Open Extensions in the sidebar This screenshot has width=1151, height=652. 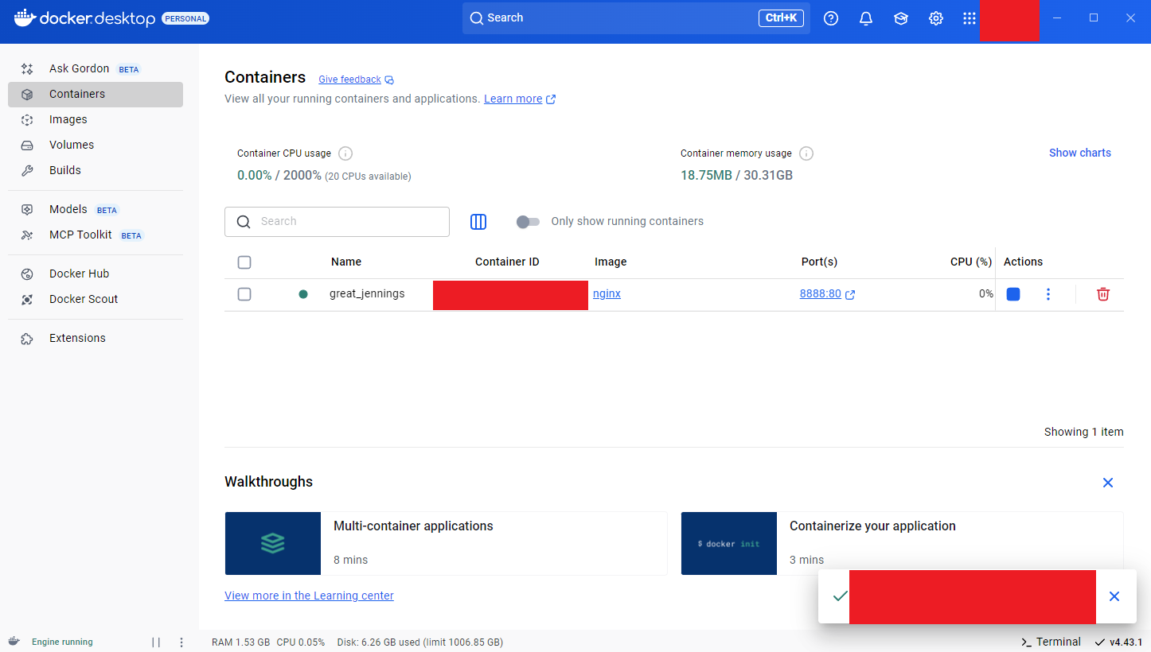pos(96,338)
